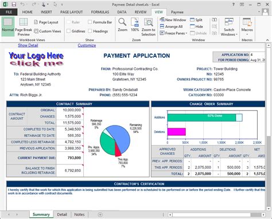Open Page Break Preview view
This screenshot has width=272, height=219.
pyautogui.click(x=24, y=27)
